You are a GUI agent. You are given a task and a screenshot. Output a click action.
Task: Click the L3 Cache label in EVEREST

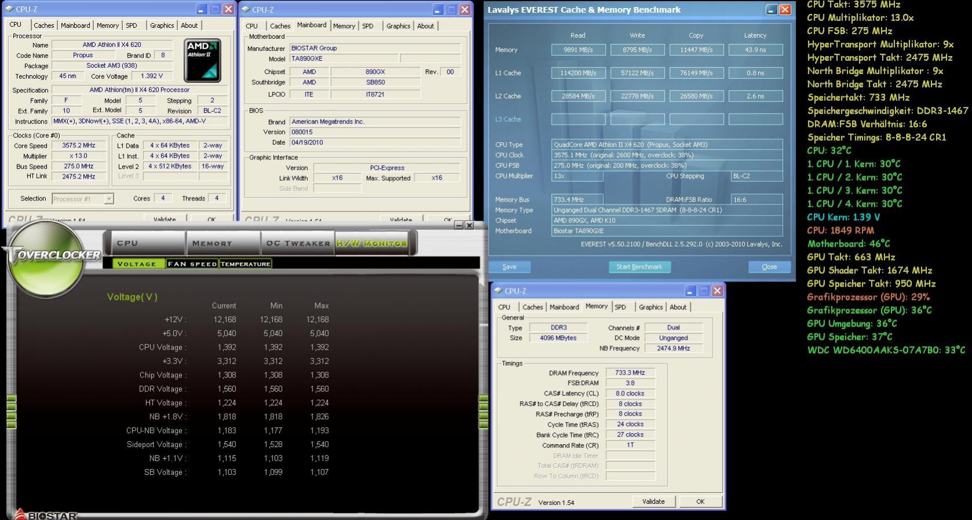click(x=508, y=119)
